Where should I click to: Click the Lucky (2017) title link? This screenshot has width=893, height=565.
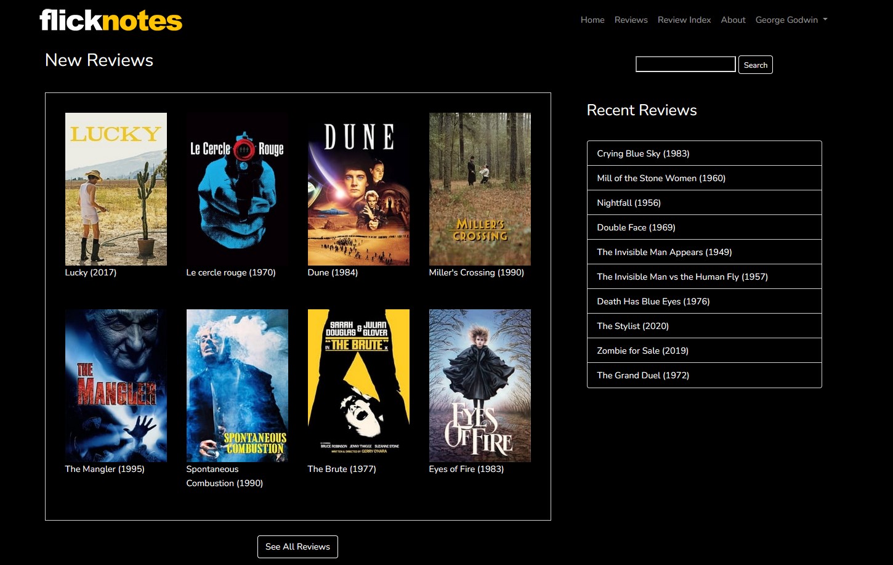(x=91, y=272)
